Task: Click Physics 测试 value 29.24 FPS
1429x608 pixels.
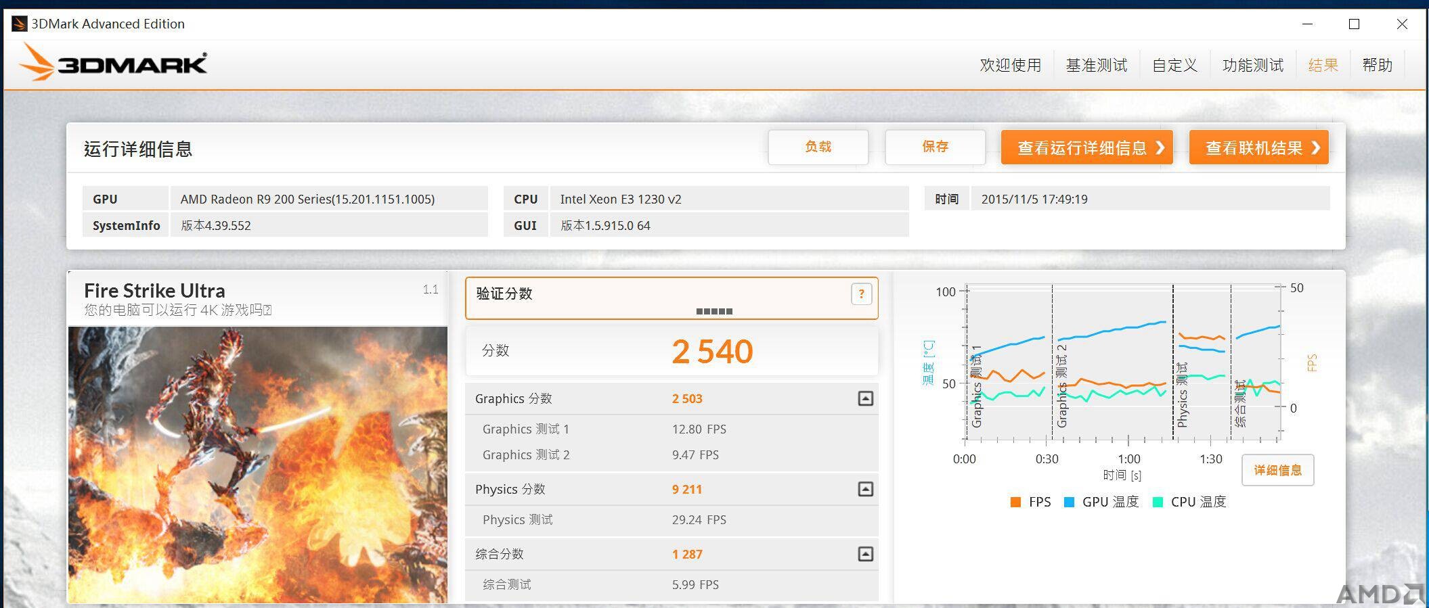Action: click(x=699, y=519)
